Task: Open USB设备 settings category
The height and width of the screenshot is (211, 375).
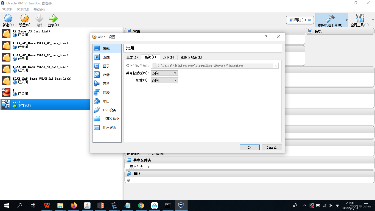Action: point(107,110)
